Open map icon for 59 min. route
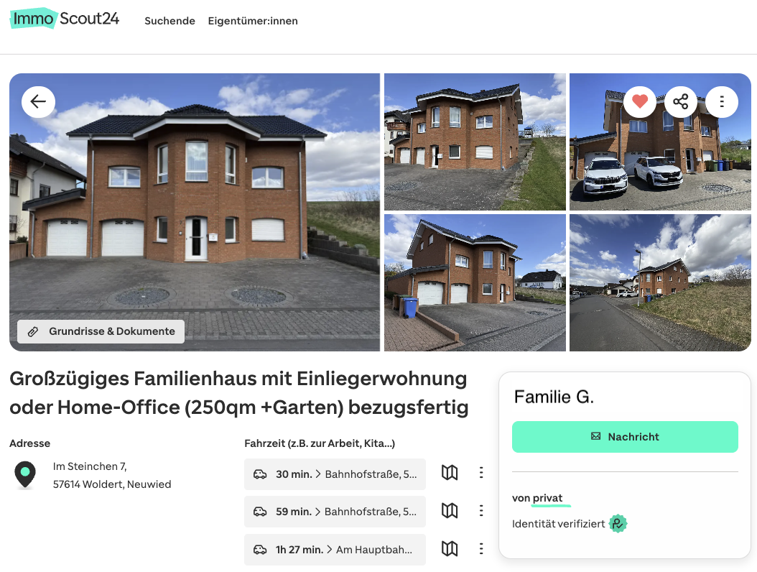757x572 pixels. [x=450, y=511]
